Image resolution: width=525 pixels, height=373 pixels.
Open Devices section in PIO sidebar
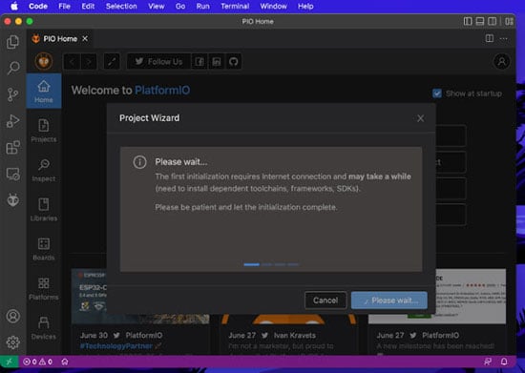[44, 328]
